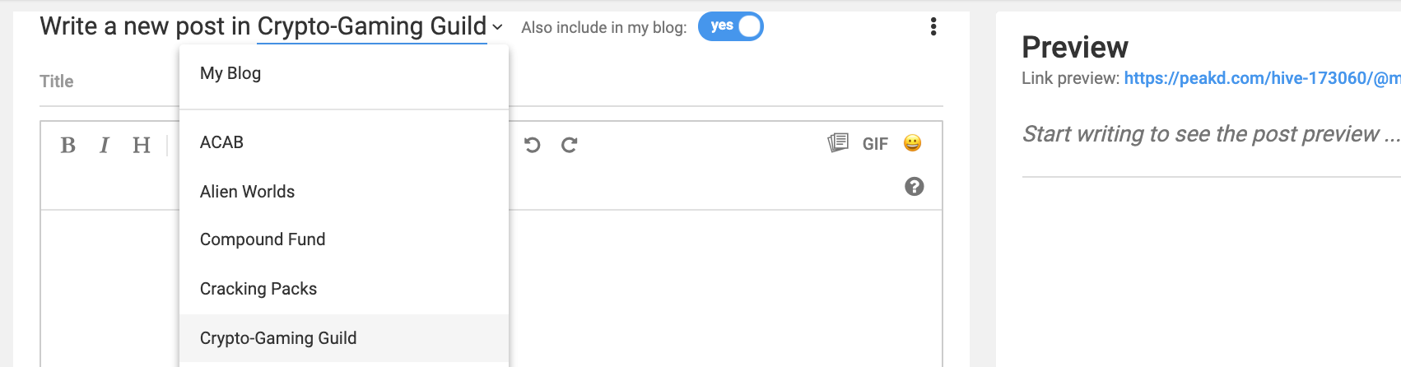Open the snippets/templates icon
This screenshot has width=1401, height=367.
point(838,143)
